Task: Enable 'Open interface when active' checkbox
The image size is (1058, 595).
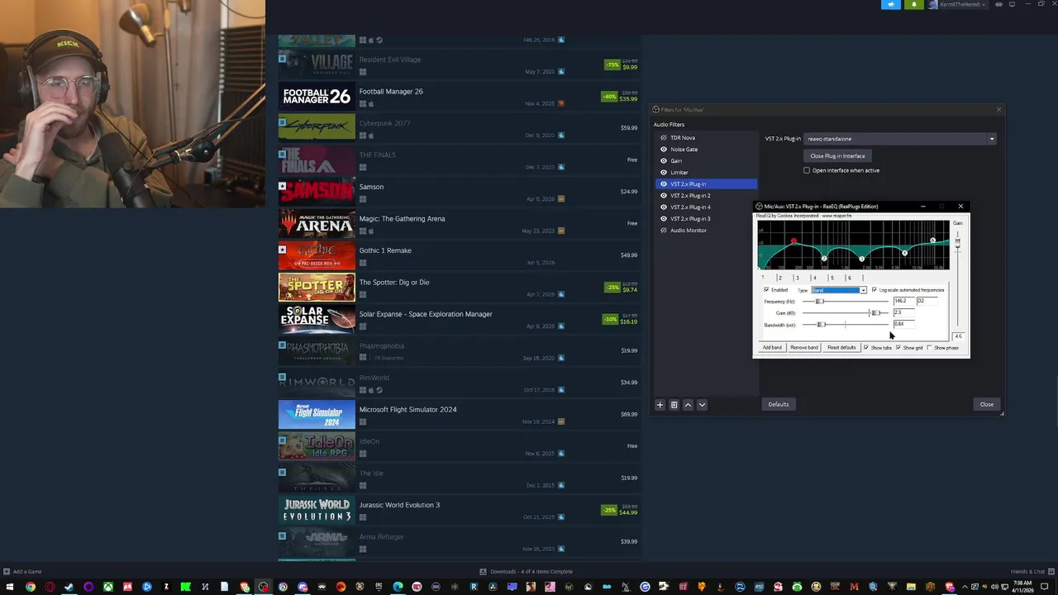Action: (807, 170)
